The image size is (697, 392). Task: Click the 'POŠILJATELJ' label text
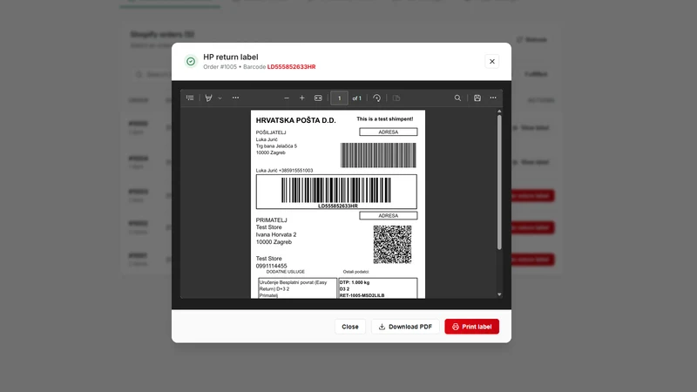pyautogui.click(x=271, y=132)
